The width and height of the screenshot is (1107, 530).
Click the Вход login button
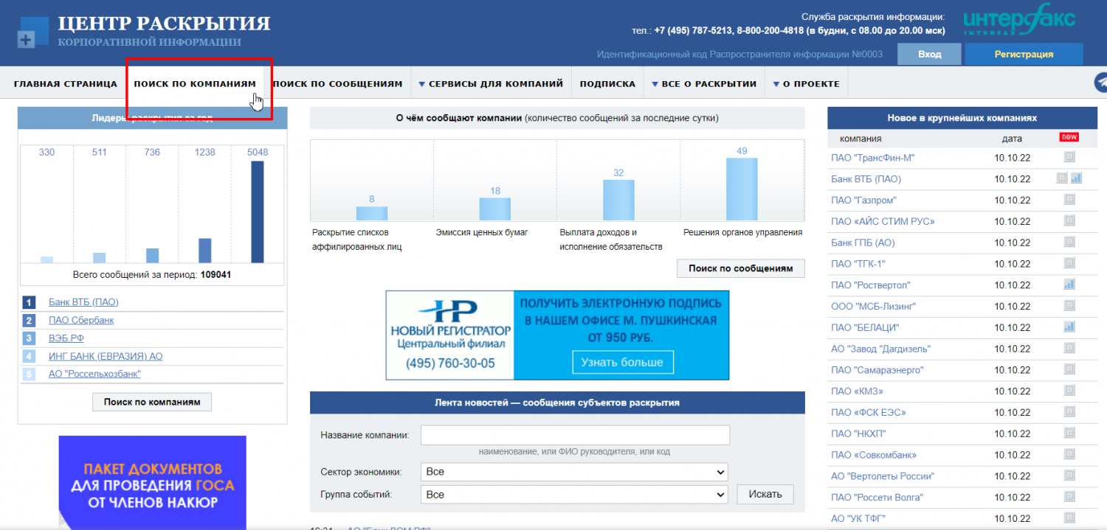pyautogui.click(x=929, y=55)
